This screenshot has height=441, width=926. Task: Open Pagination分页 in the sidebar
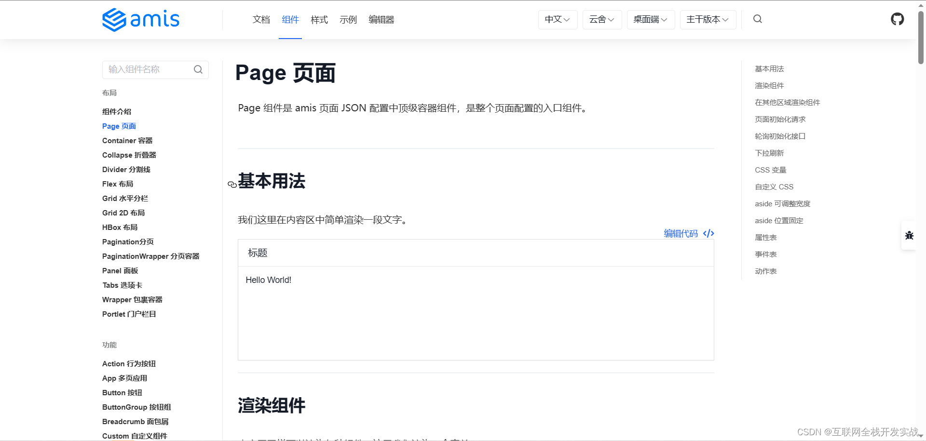point(128,242)
